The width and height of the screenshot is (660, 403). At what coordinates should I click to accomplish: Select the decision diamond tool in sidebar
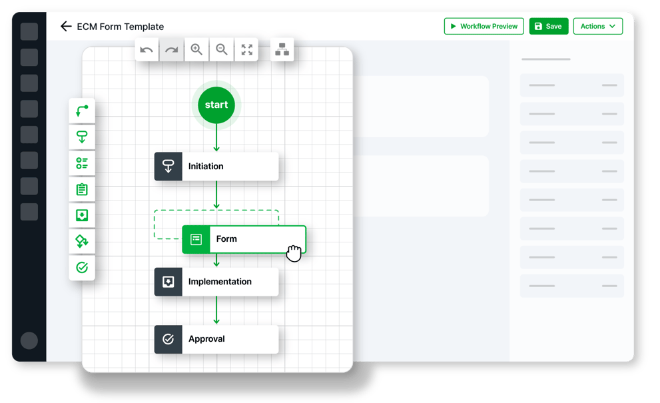(81, 241)
